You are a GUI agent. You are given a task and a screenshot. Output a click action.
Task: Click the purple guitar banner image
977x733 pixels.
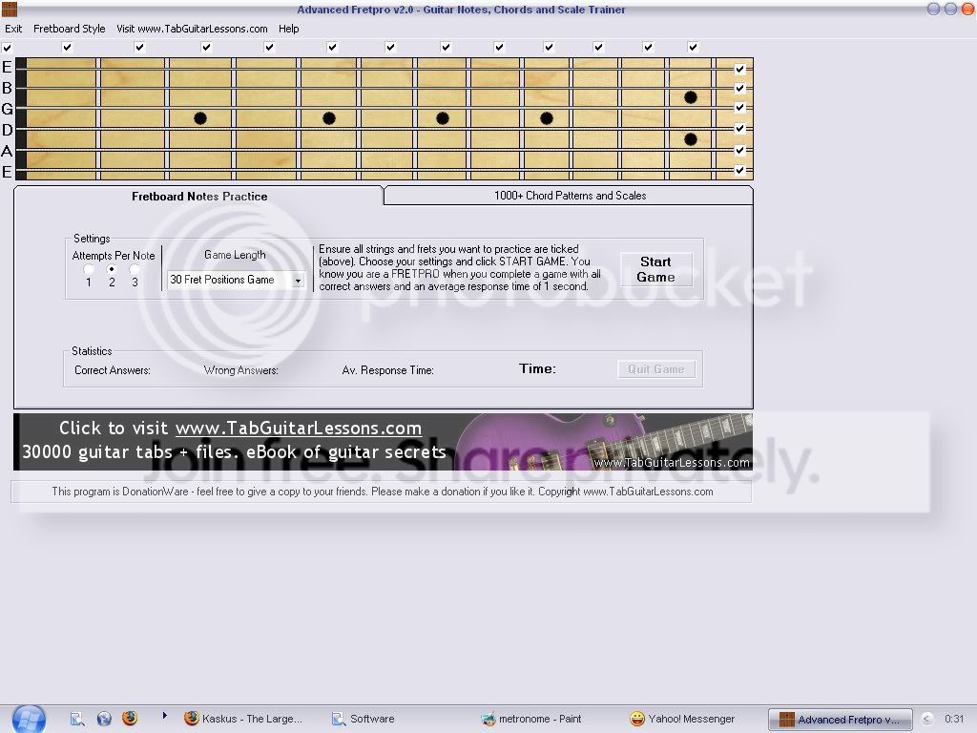click(604, 441)
